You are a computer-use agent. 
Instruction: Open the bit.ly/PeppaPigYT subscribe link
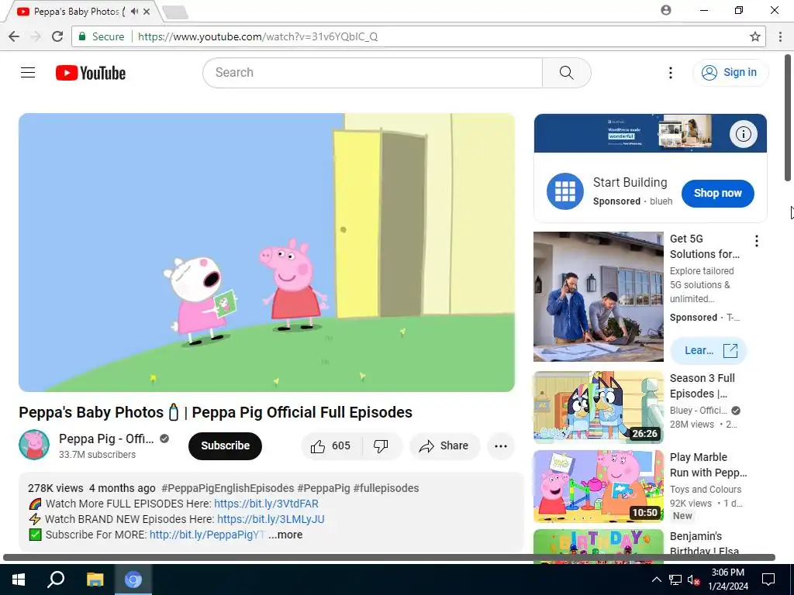207,535
